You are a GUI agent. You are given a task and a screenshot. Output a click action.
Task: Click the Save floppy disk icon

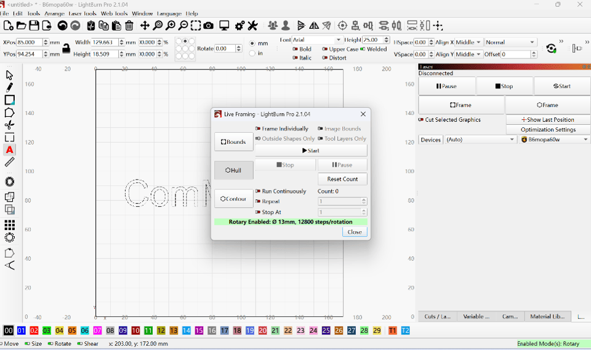click(34, 26)
